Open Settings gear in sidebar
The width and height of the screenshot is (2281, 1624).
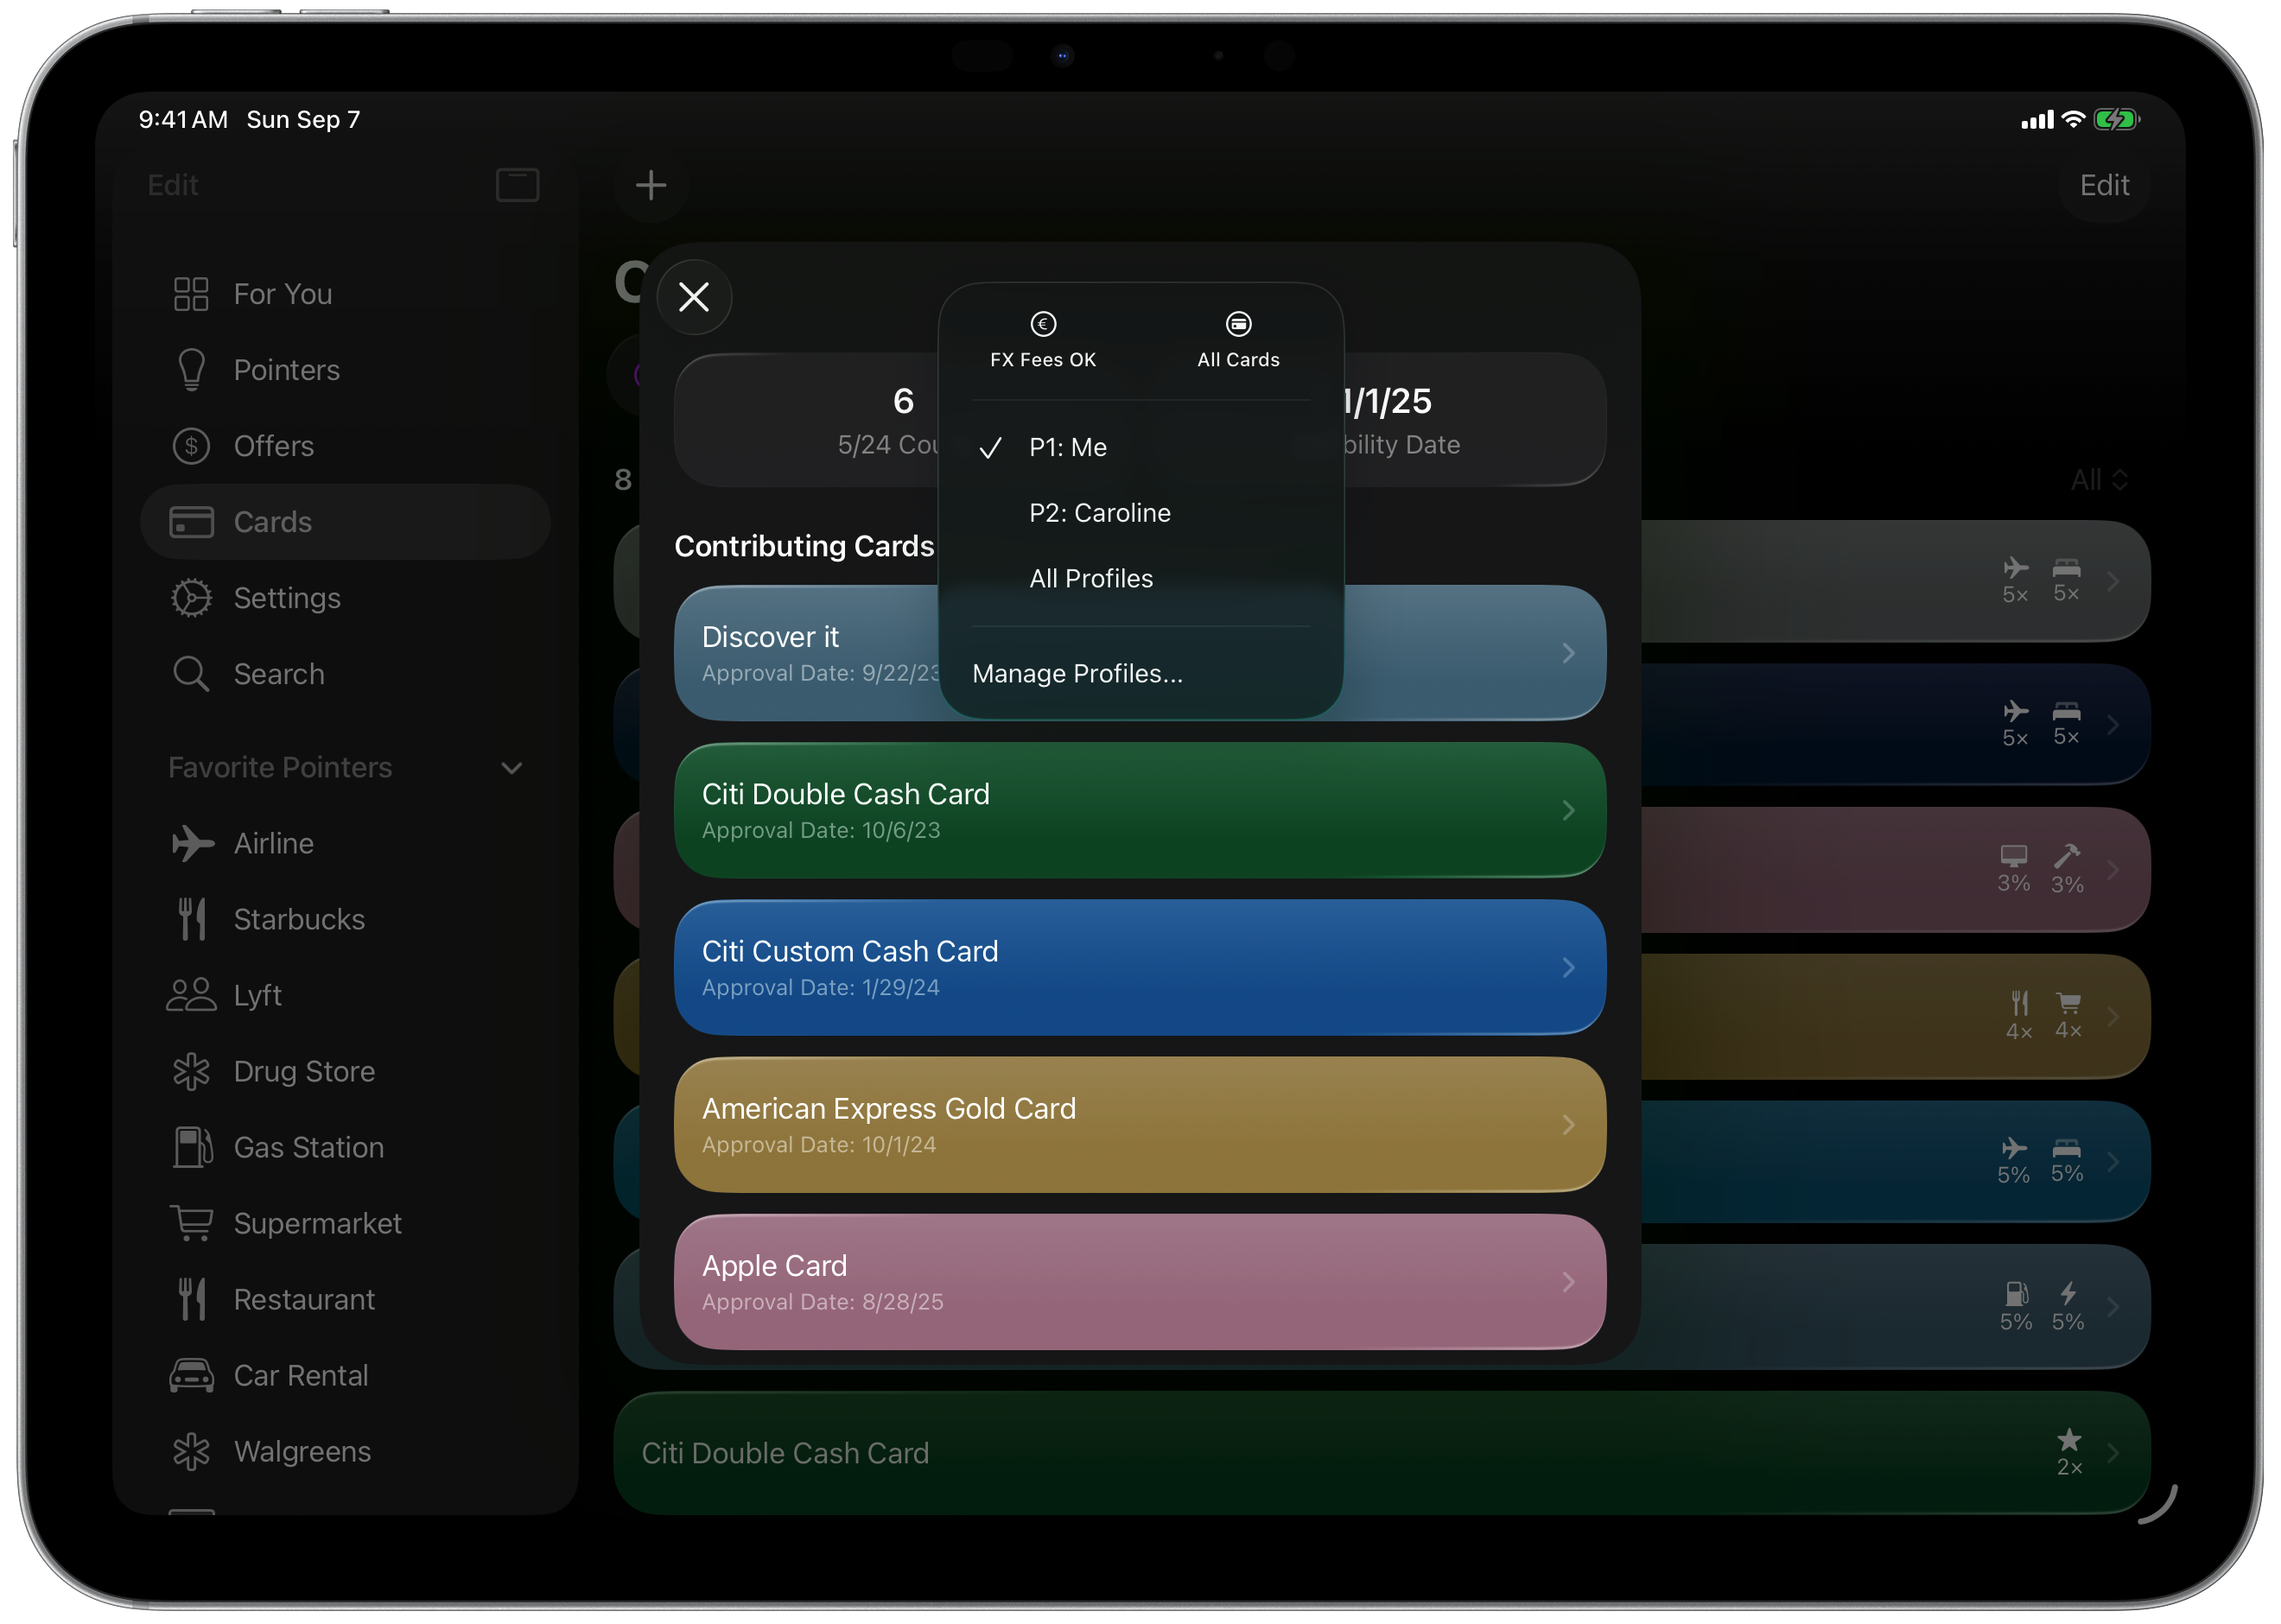[286, 598]
